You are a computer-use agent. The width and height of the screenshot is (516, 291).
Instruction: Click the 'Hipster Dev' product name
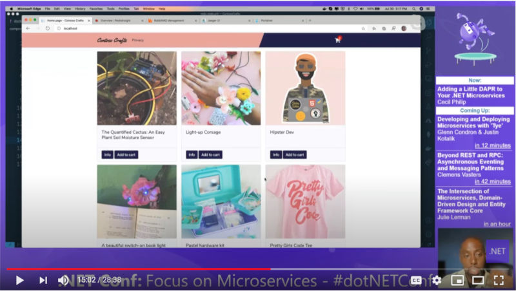282,132
